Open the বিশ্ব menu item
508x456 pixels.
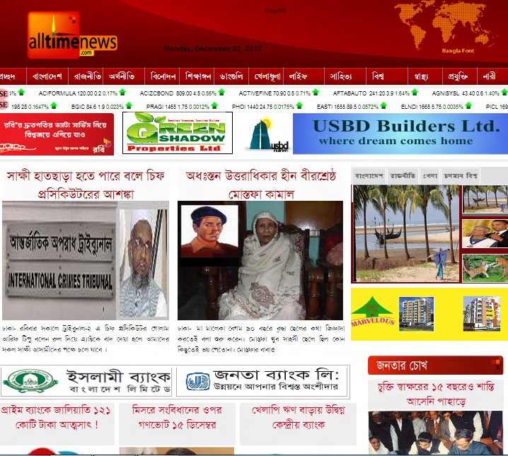[x=378, y=76]
